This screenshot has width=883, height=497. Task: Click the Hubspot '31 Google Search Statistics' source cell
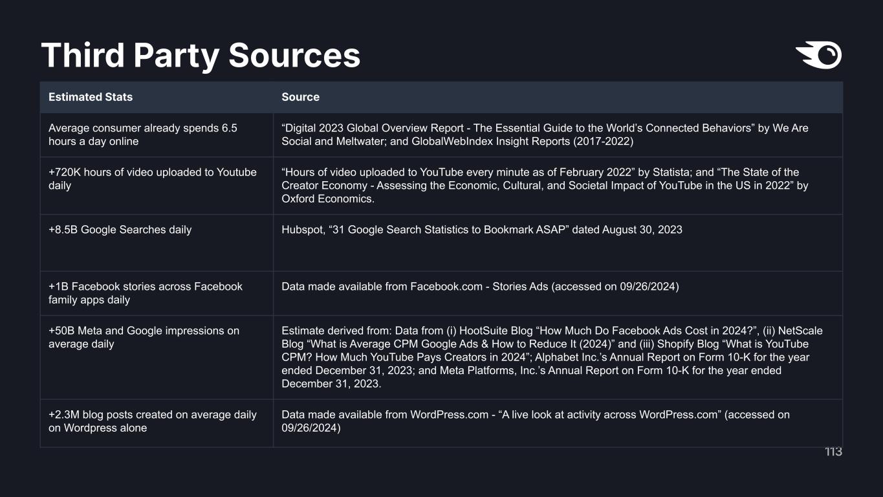click(x=558, y=243)
